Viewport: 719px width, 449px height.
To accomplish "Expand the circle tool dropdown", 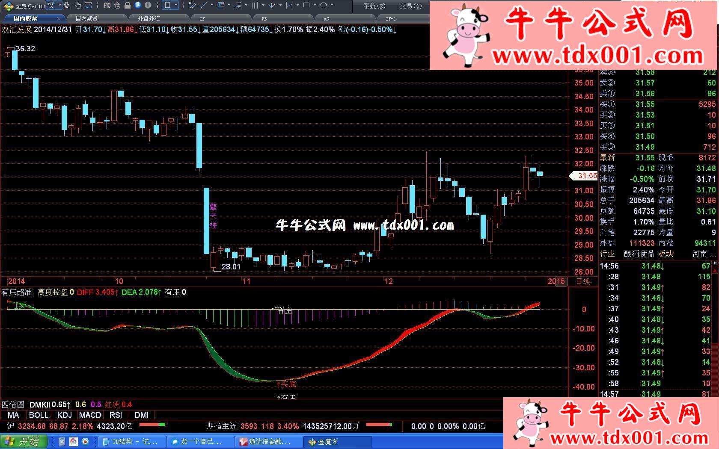I will point(332,5).
